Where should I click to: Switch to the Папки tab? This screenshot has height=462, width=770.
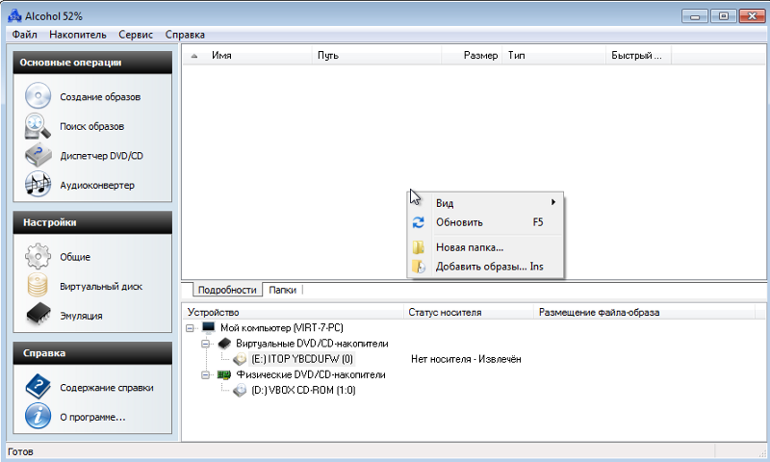[282, 290]
